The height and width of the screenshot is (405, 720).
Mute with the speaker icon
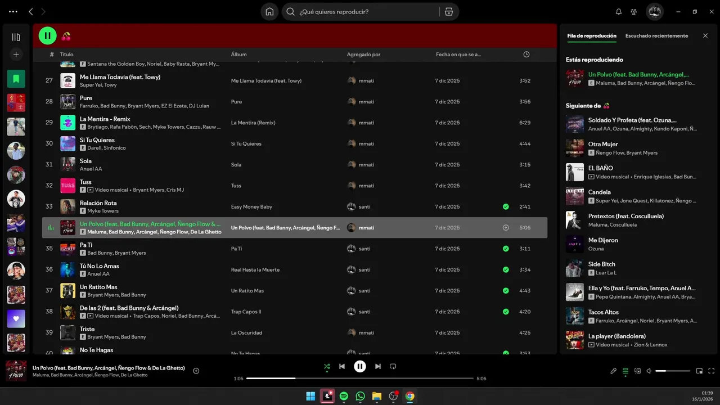coord(649,371)
